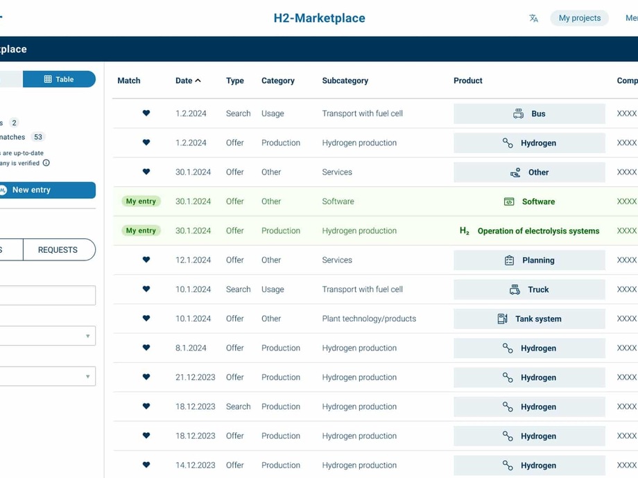Image resolution: width=638 pixels, height=478 pixels.
Task: Open the second filter dropdown in sidebar
Action: [47, 376]
